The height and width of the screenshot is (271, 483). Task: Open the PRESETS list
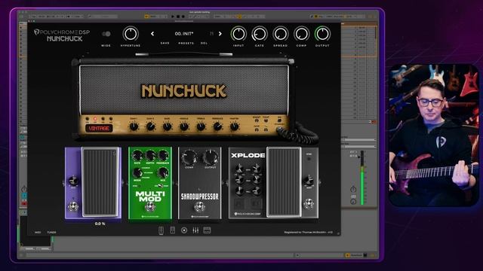[x=186, y=44]
